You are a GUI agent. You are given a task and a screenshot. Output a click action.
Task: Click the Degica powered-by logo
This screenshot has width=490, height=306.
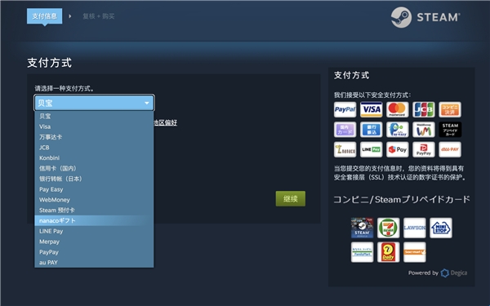tap(454, 273)
